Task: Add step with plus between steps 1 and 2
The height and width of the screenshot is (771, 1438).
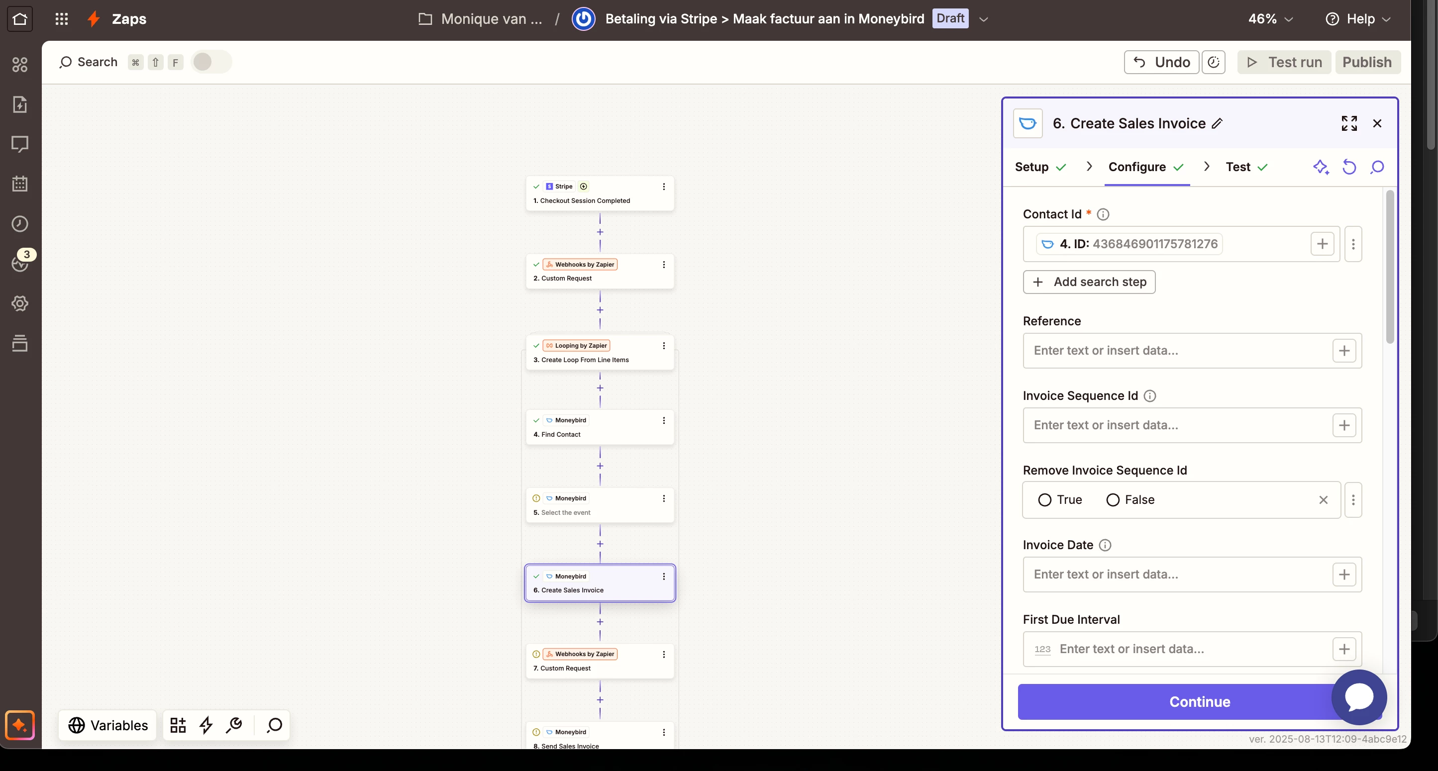Action: tap(600, 232)
